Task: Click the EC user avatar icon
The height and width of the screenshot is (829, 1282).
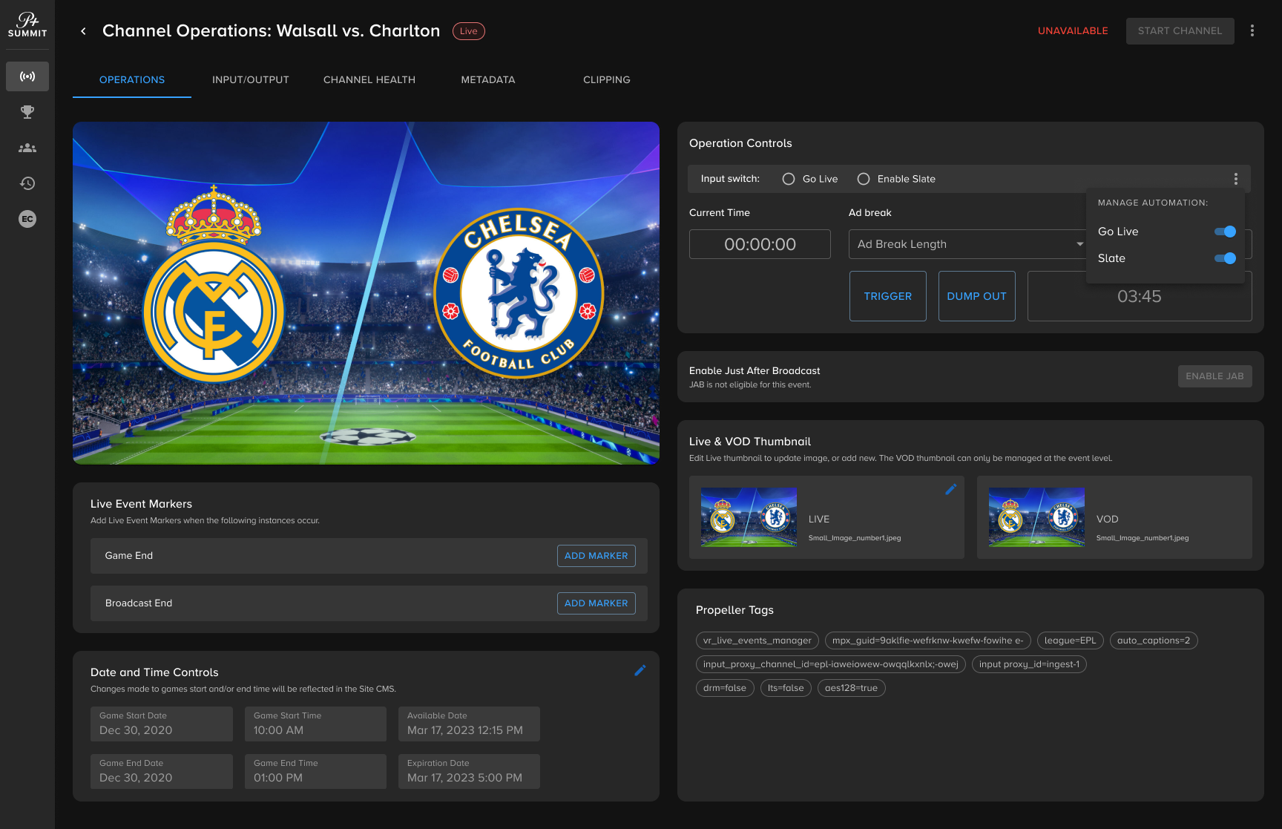Action: click(27, 219)
